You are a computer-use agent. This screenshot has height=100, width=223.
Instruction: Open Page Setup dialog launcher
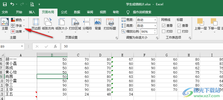tap(117, 38)
